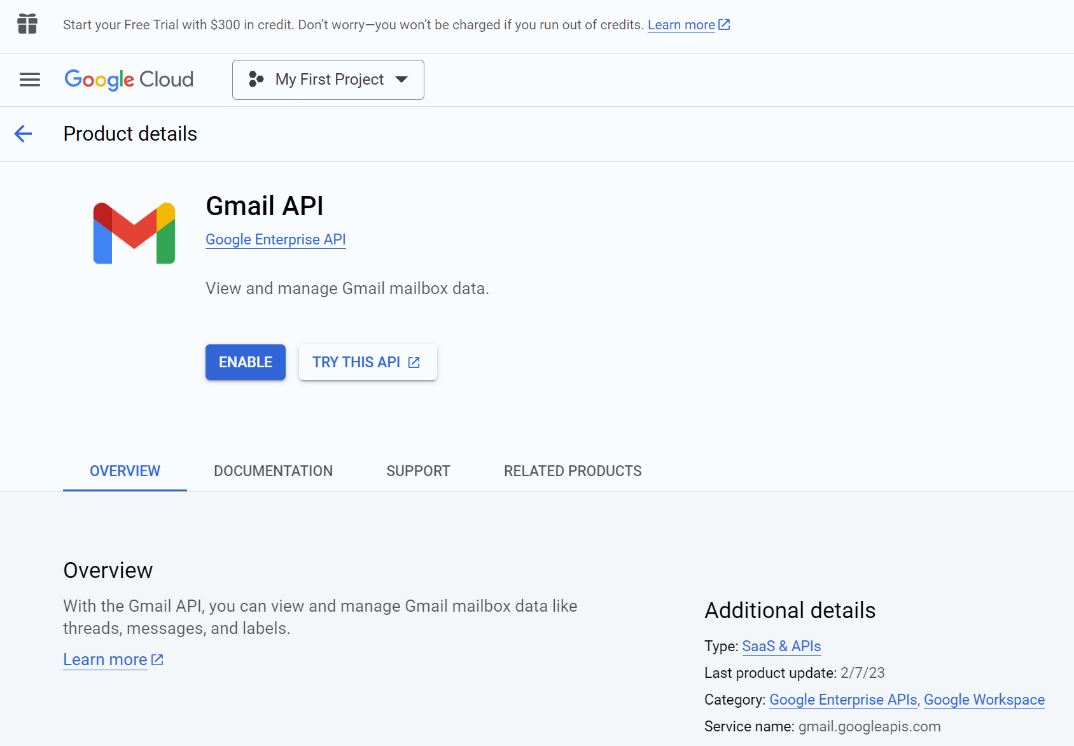Click the gift box free trial icon
1074x746 pixels.
coord(27,24)
